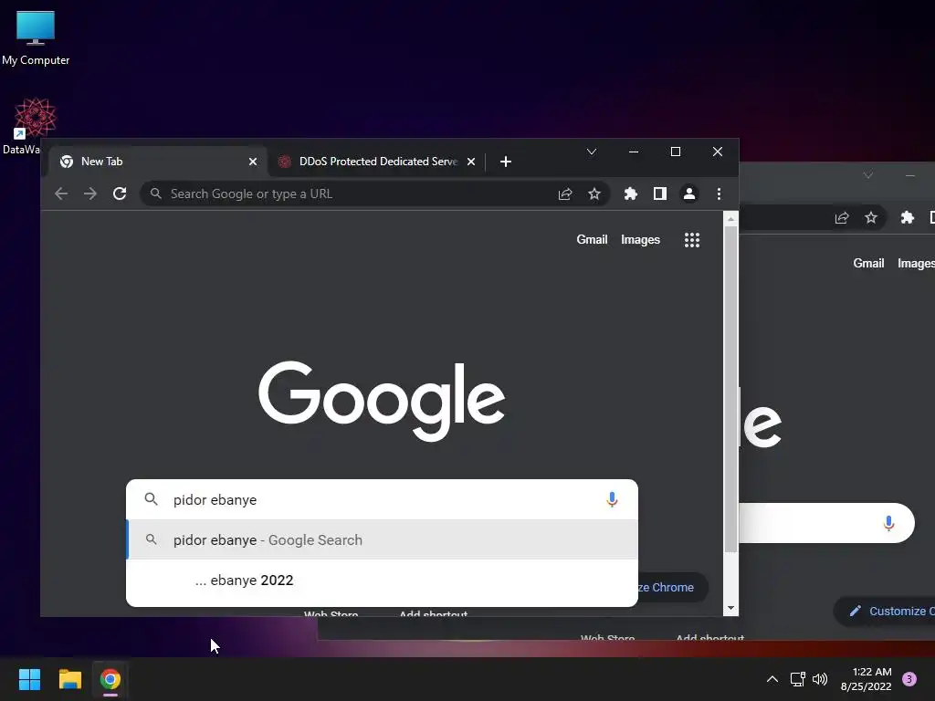Close the New Tab tab
This screenshot has width=935, height=701.
253,162
